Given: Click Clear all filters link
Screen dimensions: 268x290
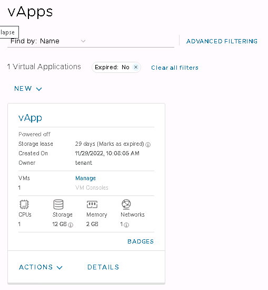Looking at the screenshot, I should [x=175, y=68].
